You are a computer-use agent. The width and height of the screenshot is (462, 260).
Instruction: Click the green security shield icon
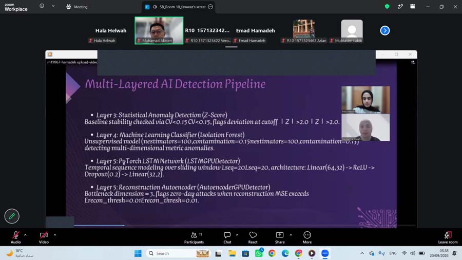[387, 7]
